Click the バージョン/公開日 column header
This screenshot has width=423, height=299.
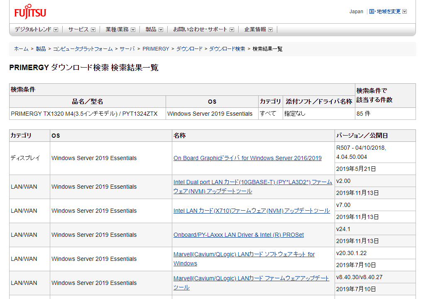click(375, 136)
